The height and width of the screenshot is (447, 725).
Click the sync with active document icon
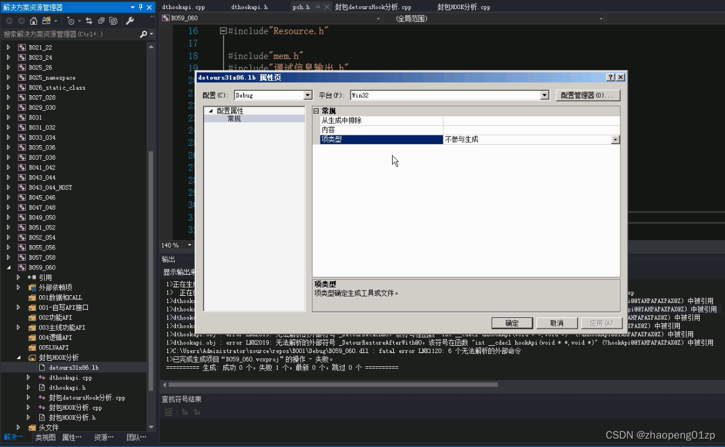point(89,21)
